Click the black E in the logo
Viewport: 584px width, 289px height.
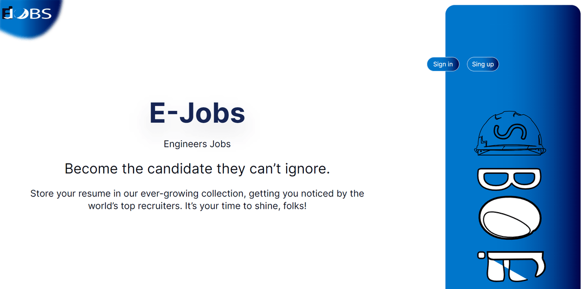(x=7, y=13)
